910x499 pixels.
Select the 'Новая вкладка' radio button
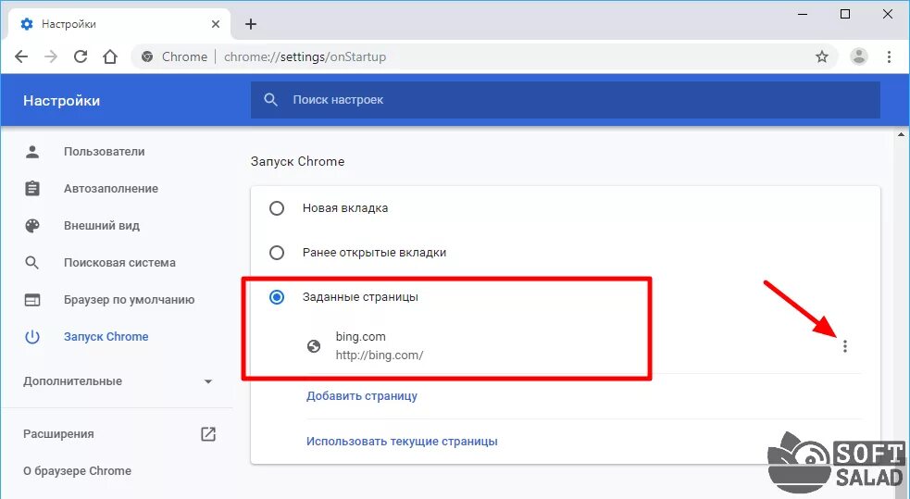coord(276,208)
